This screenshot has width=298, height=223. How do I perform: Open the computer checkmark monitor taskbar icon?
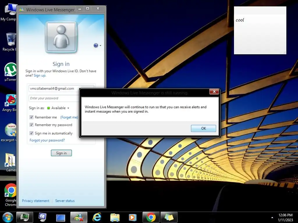coord(42,217)
